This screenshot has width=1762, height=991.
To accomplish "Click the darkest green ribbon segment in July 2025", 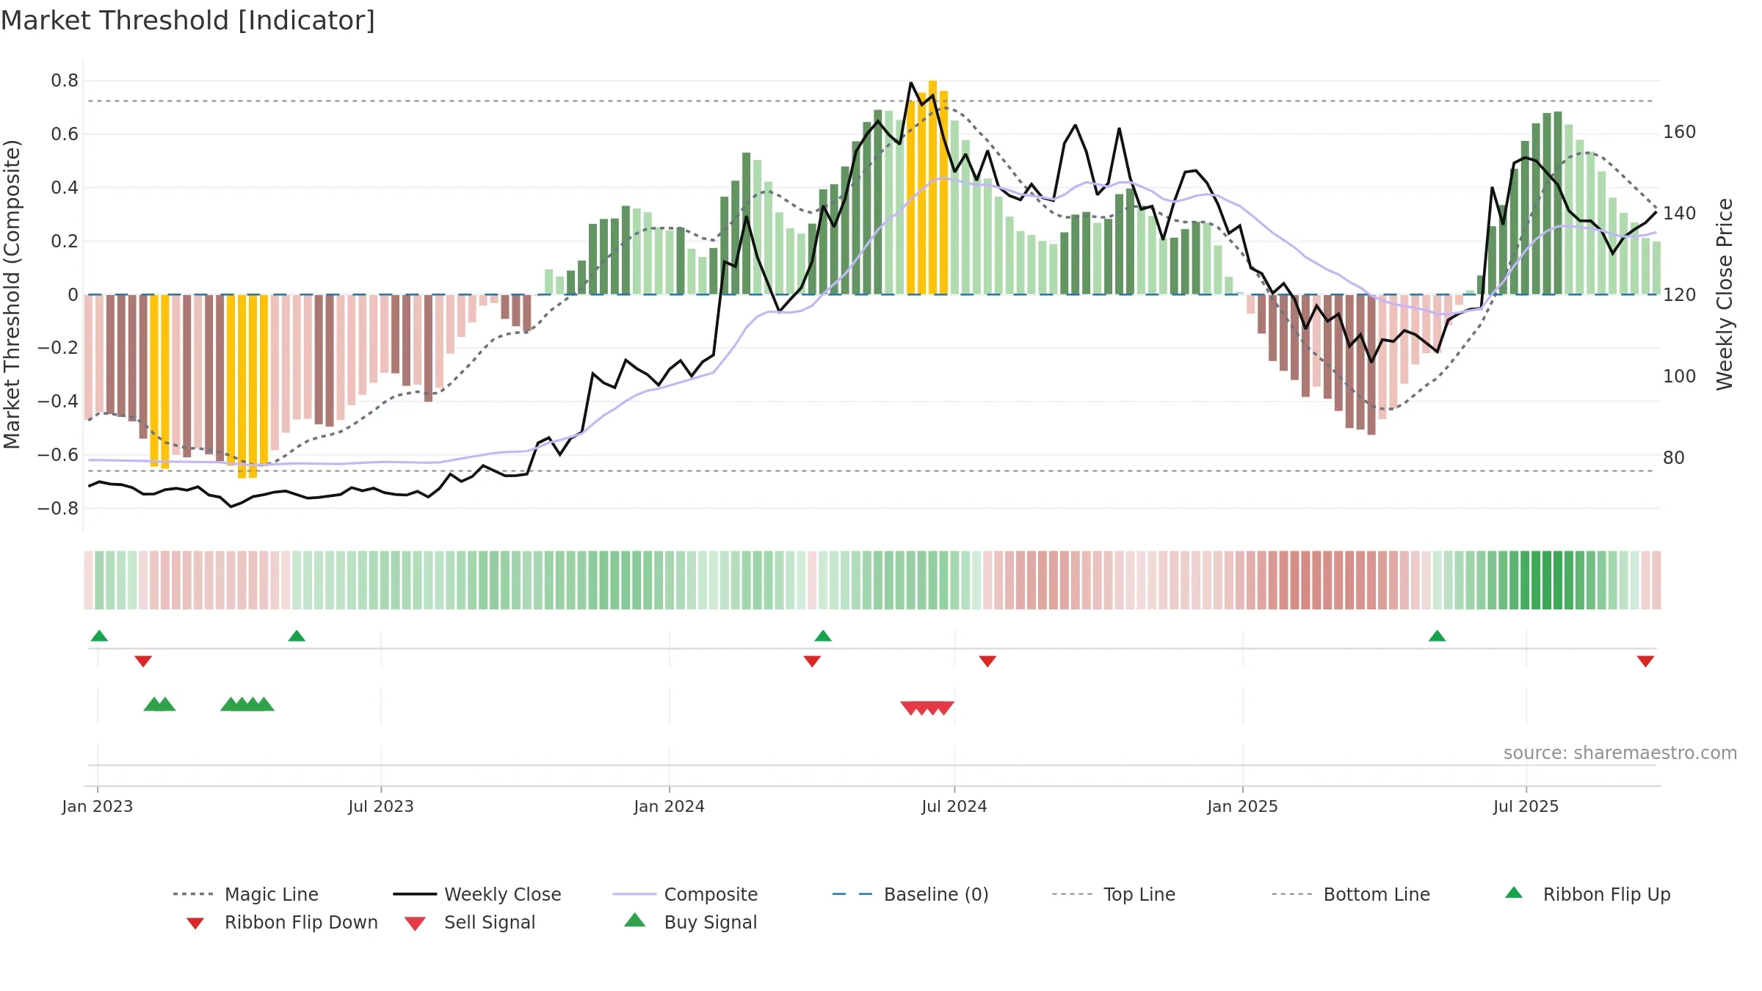I will coord(1547,580).
